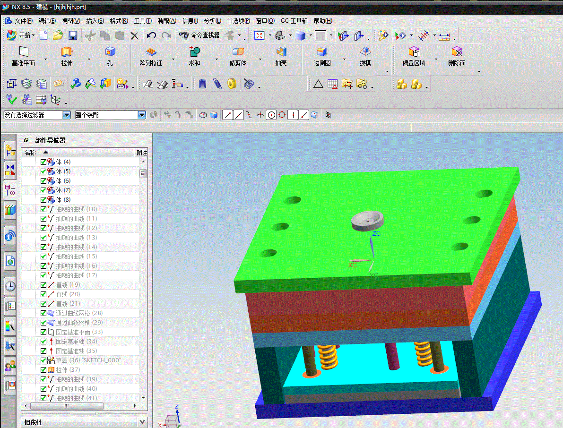Open the Analysis (分析) menu
This screenshot has height=428, width=563.
pos(213,21)
